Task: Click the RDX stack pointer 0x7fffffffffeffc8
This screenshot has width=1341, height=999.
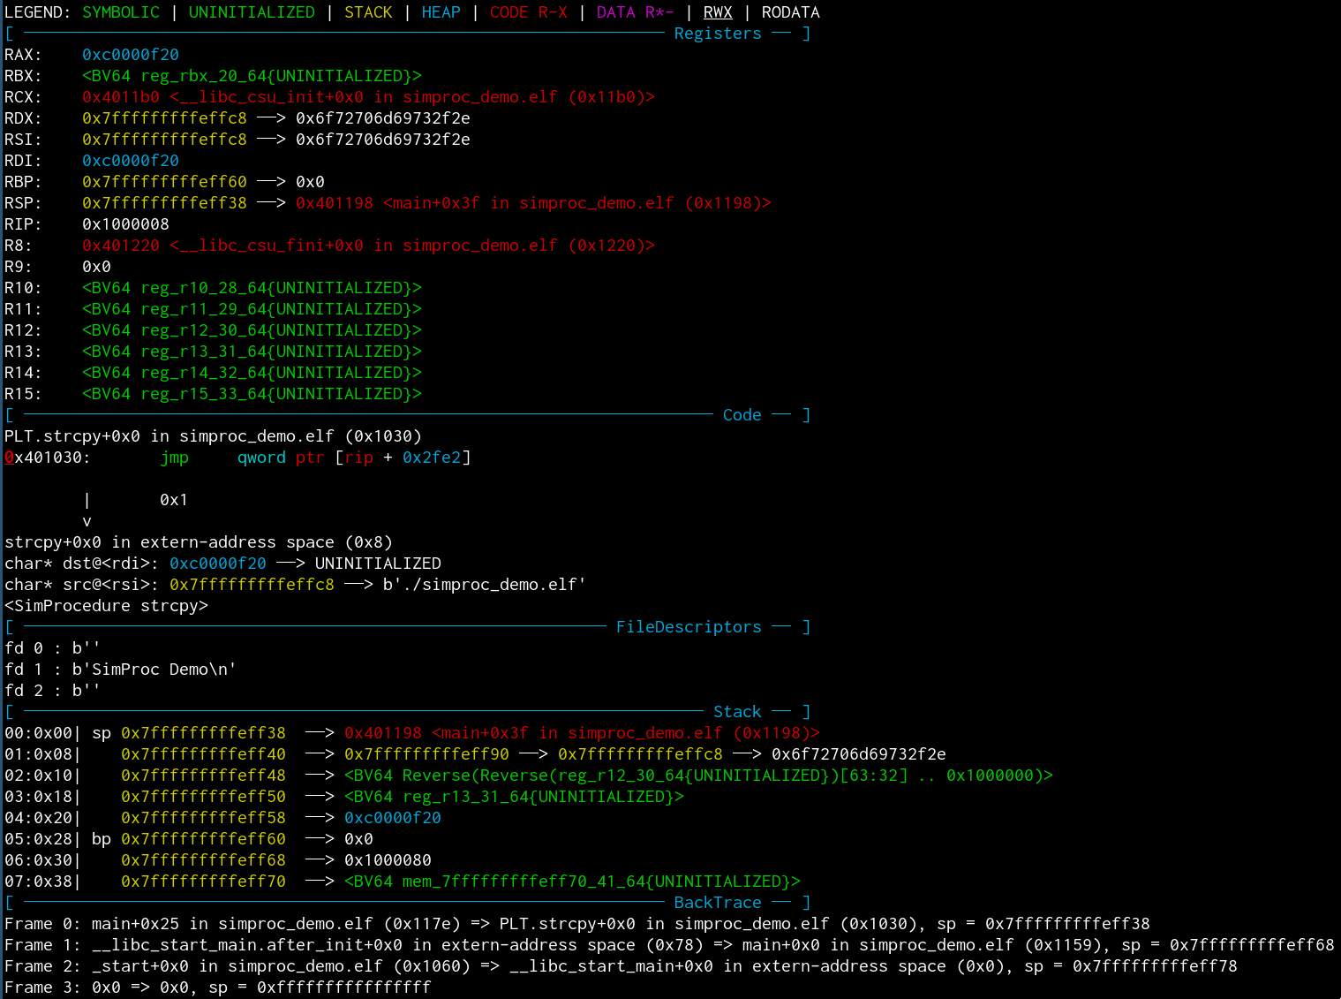Action: click(164, 118)
